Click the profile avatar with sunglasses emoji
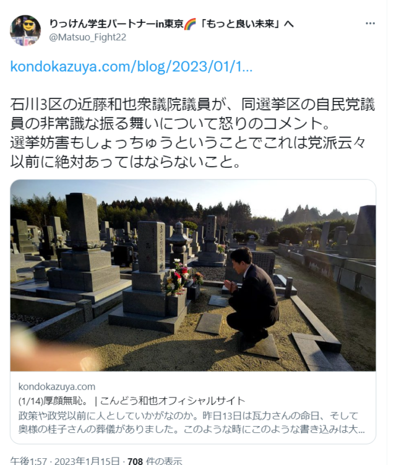 pyautogui.click(x=25, y=30)
